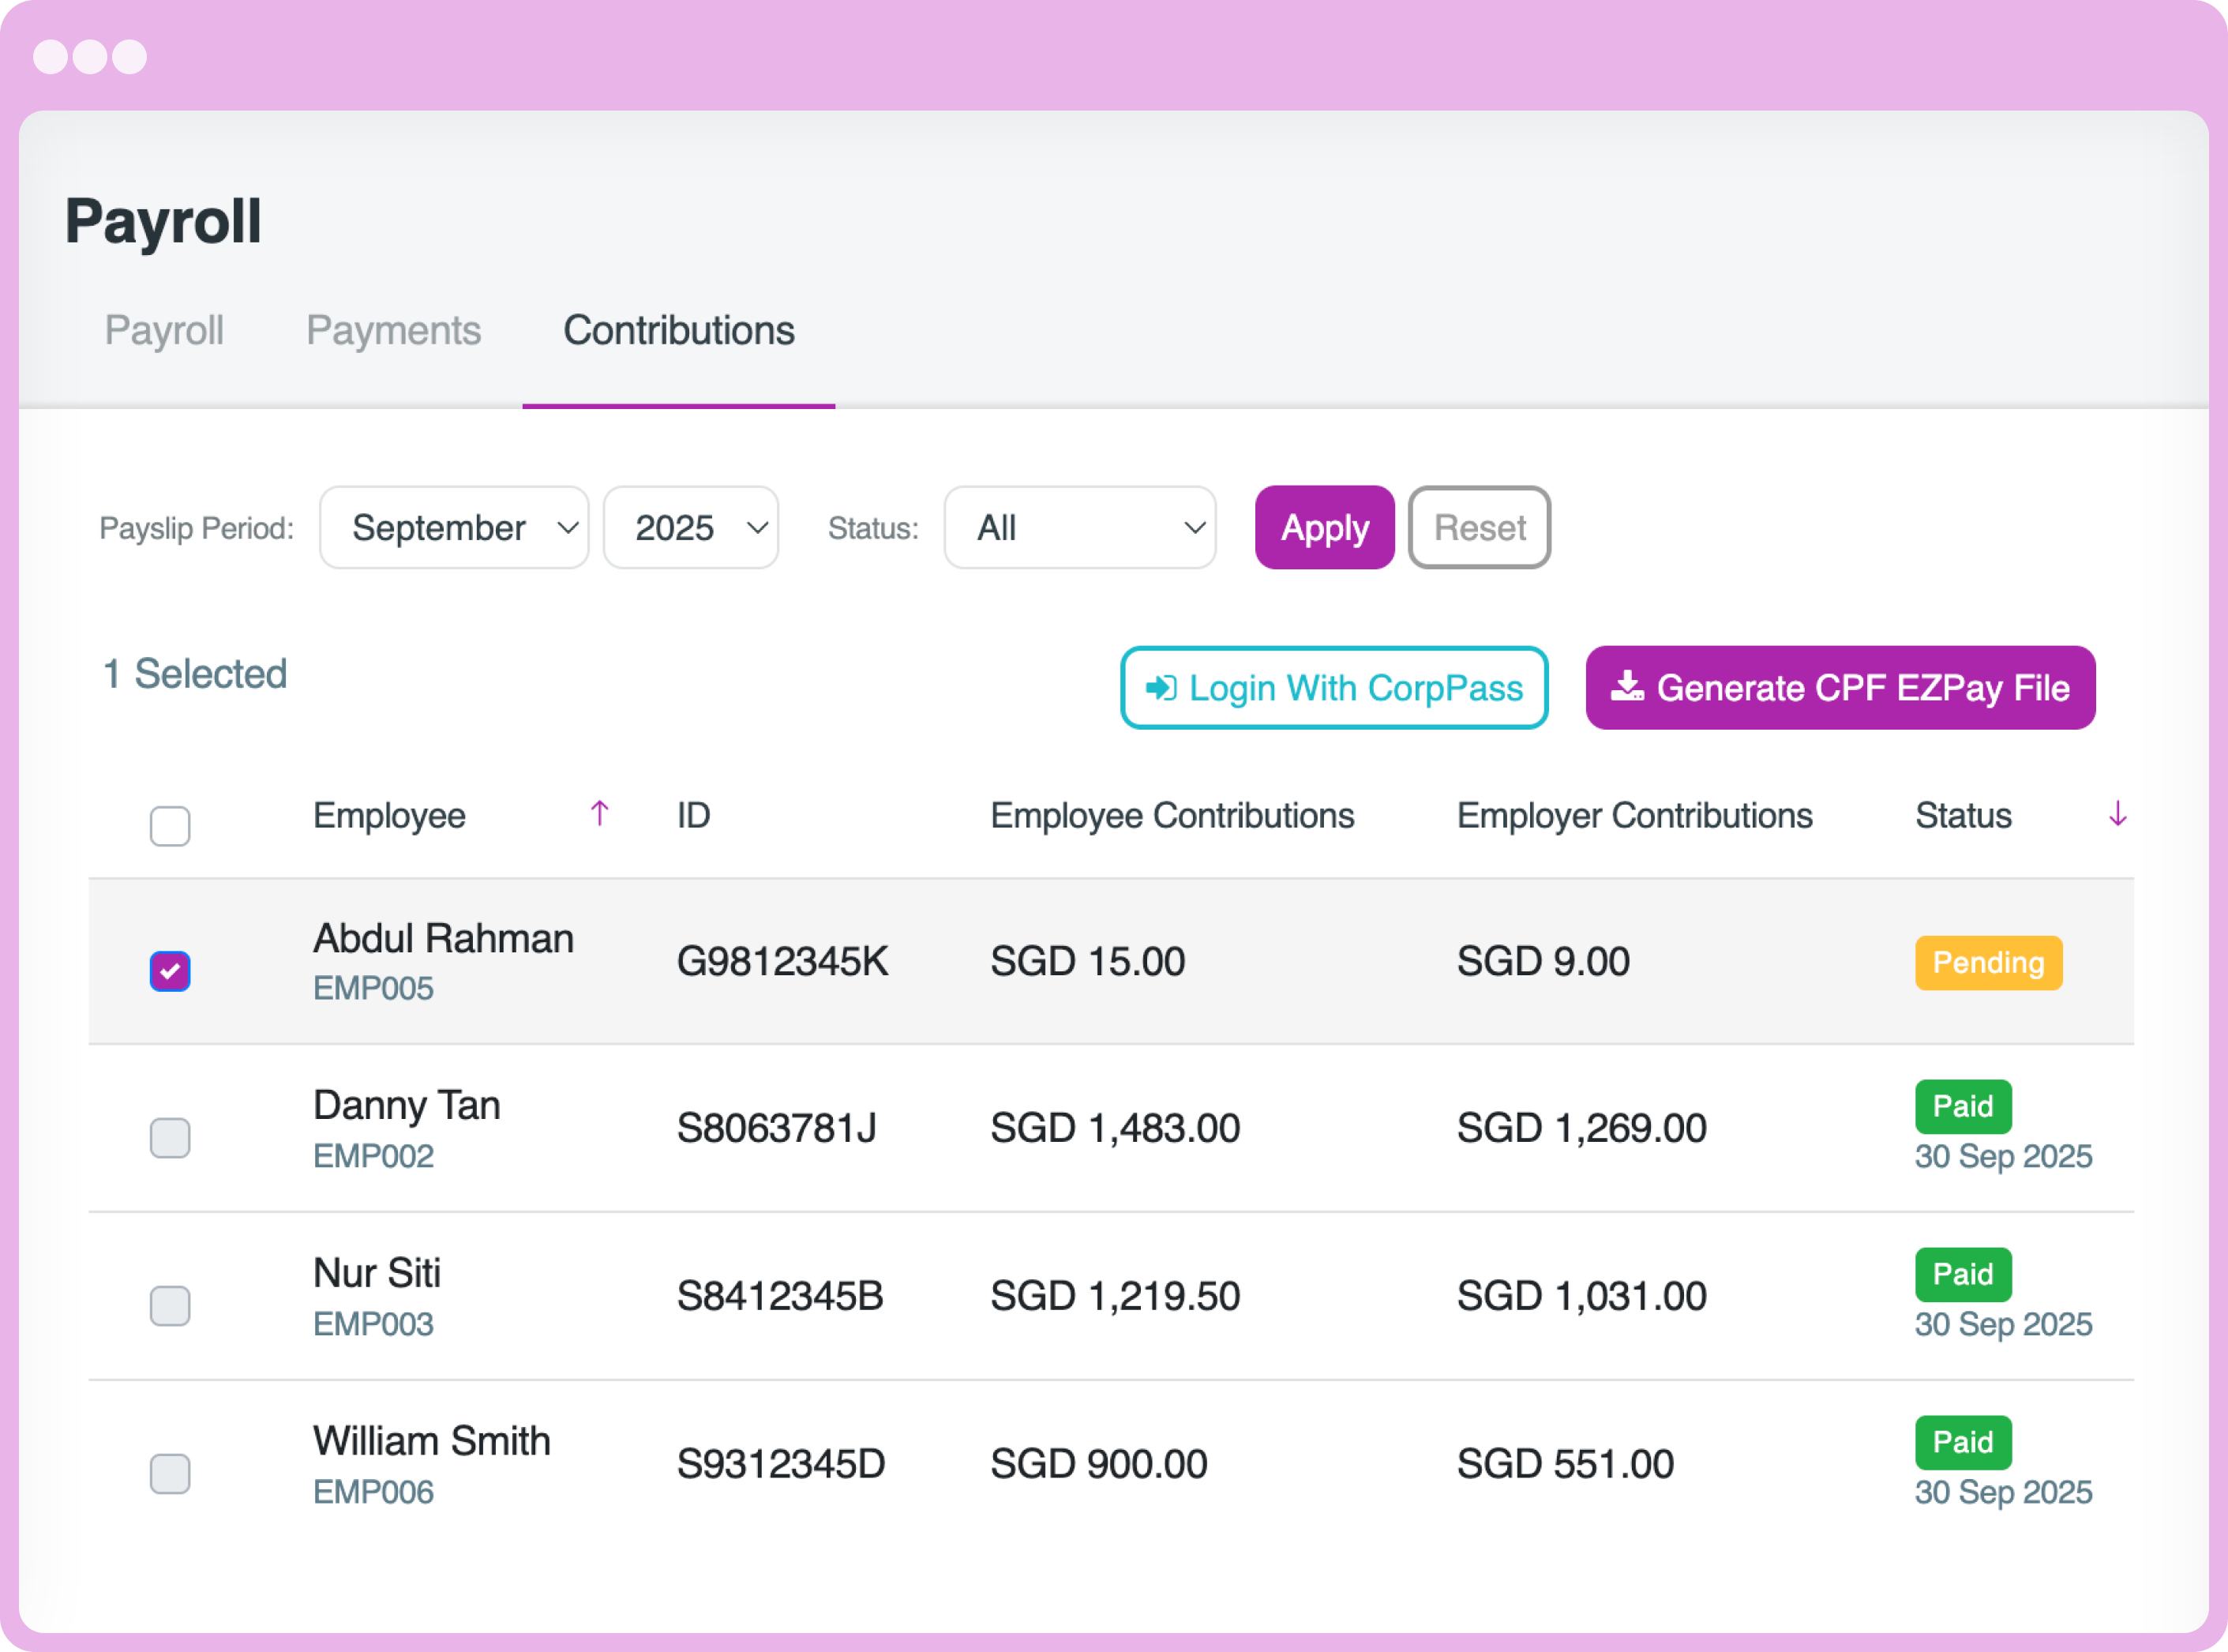Select Nur Siti's row checkbox
This screenshot has height=1652, width=2228.
[170, 1306]
